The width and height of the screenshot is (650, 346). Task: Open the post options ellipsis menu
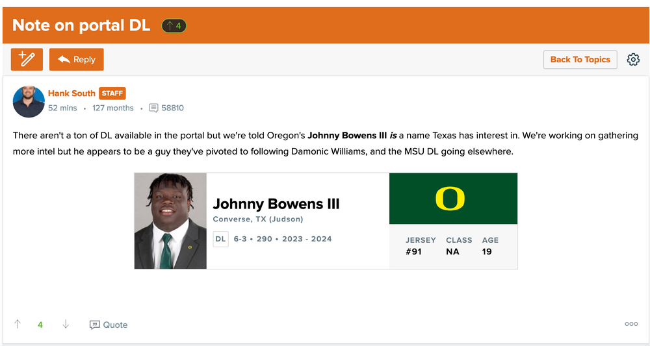click(631, 324)
